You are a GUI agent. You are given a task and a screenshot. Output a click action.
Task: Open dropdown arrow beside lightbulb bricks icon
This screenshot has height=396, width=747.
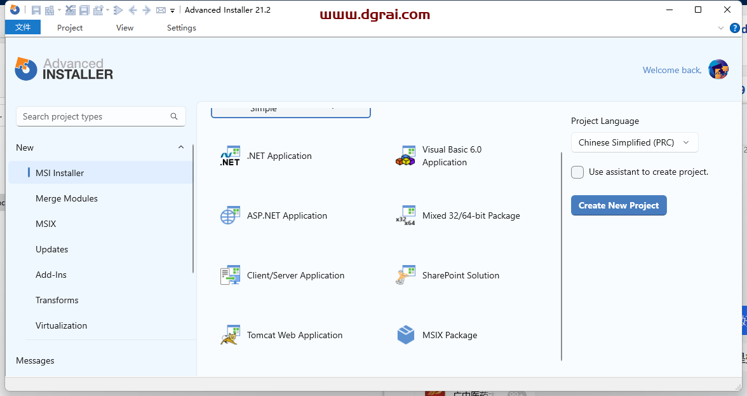click(x=108, y=10)
